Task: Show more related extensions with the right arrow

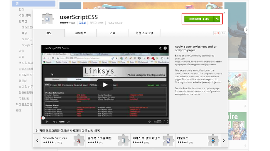Action: (x=224, y=141)
